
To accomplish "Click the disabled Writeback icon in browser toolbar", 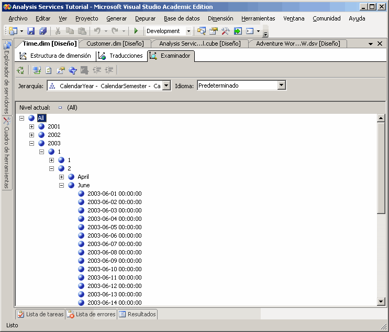I will point(84,70).
